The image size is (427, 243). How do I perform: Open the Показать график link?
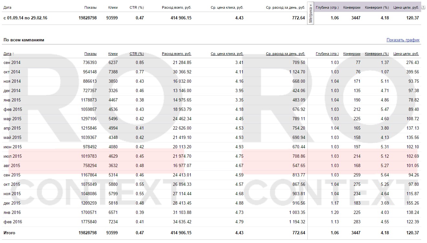coord(403,40)
